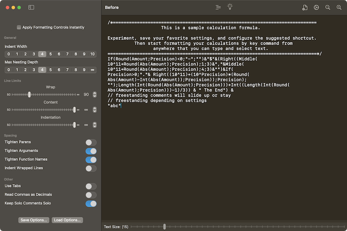The width and height of the screenshot is (347, 231).
Task: Enable Indent Wrapped Lines switch
Action: (91, 169)
